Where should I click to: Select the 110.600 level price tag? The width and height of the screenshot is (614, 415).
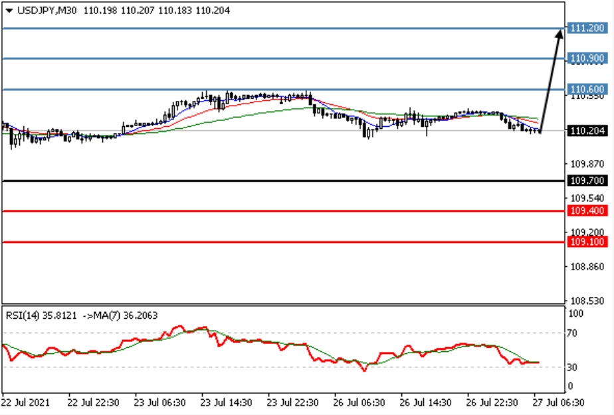pyautogui.click(x=587, y=89)
